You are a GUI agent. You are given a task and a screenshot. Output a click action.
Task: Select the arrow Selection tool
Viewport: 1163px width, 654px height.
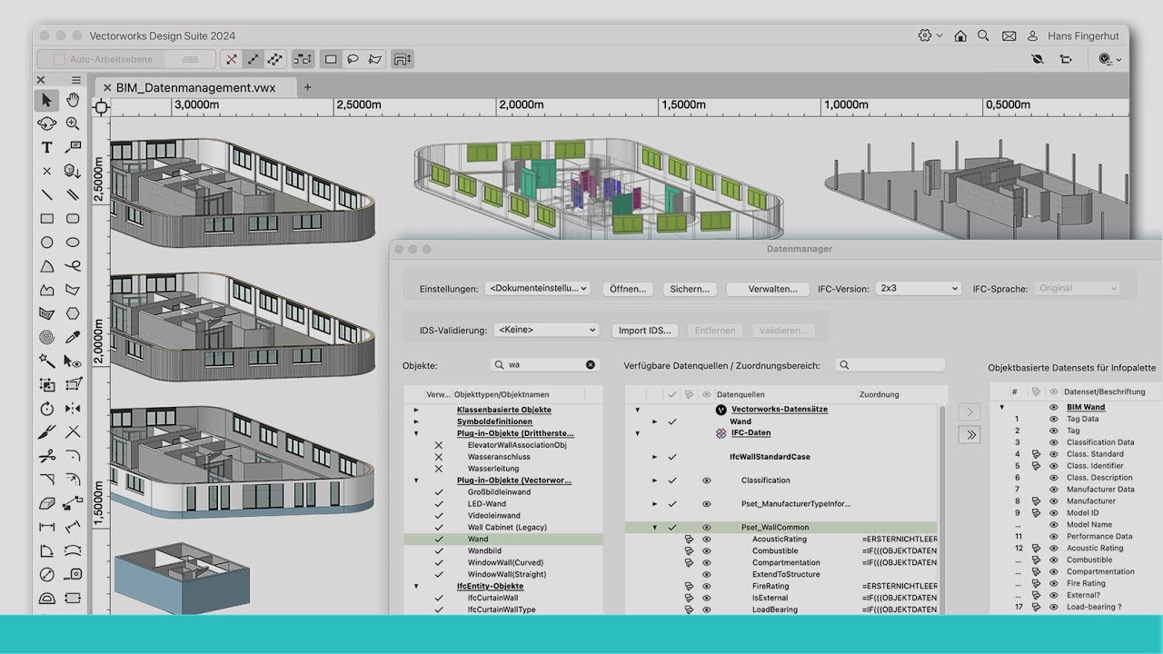[x=46, y=100]
